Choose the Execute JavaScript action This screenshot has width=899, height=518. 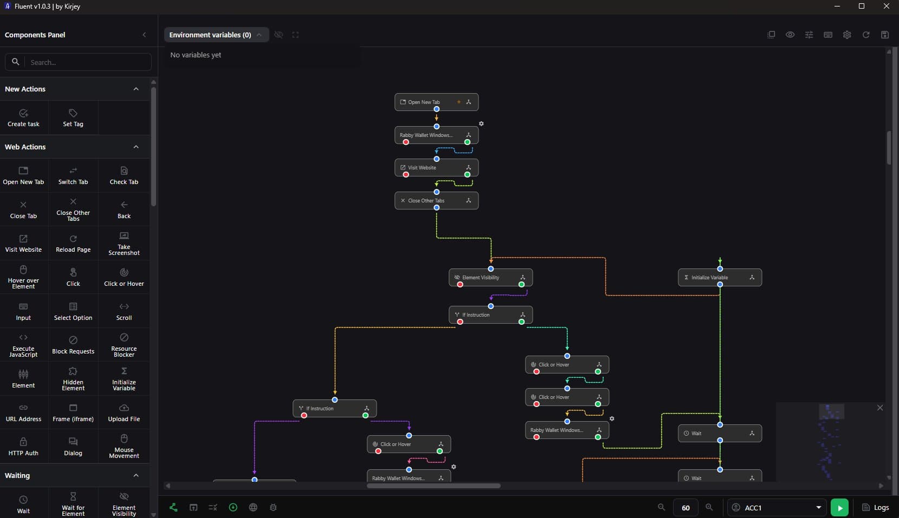pyautogui.click(x=23, y=345)
